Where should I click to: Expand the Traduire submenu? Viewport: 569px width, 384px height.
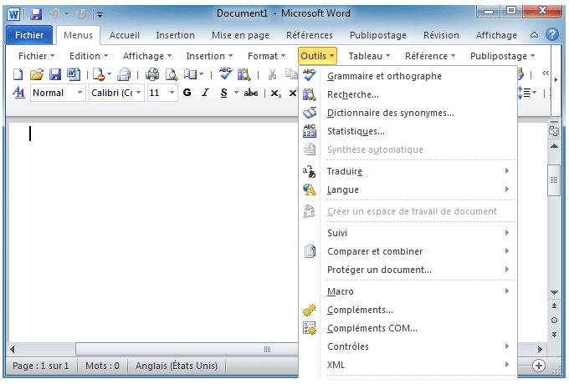pyautogui.click(x=408, y=171)
